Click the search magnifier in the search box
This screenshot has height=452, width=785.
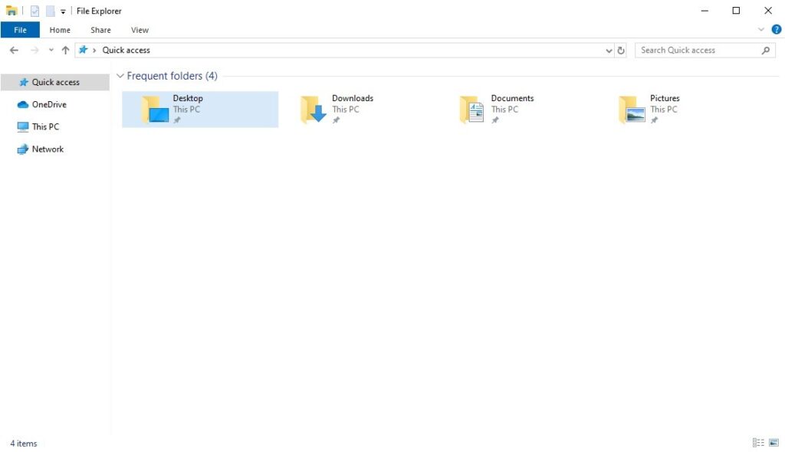point(765,50)
